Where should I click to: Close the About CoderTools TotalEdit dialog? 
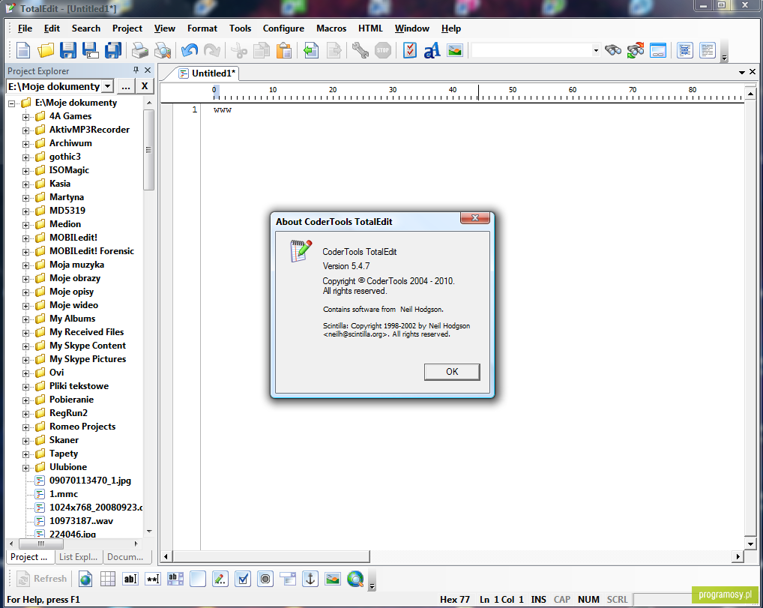(x=475, y=218)
